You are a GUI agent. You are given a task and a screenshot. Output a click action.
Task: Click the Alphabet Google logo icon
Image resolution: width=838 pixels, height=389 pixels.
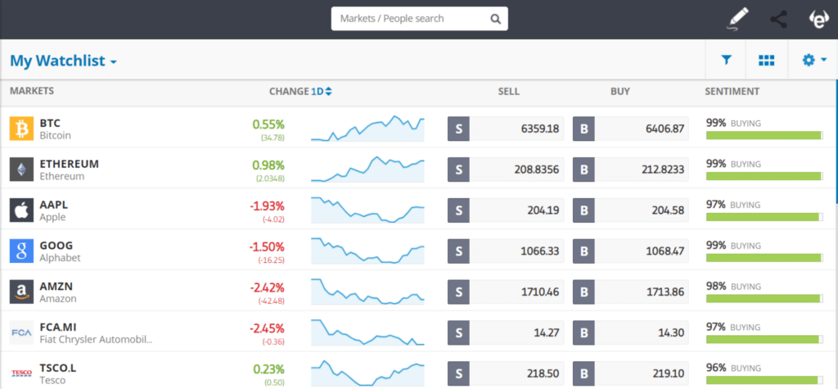click(x=21, y=251)
